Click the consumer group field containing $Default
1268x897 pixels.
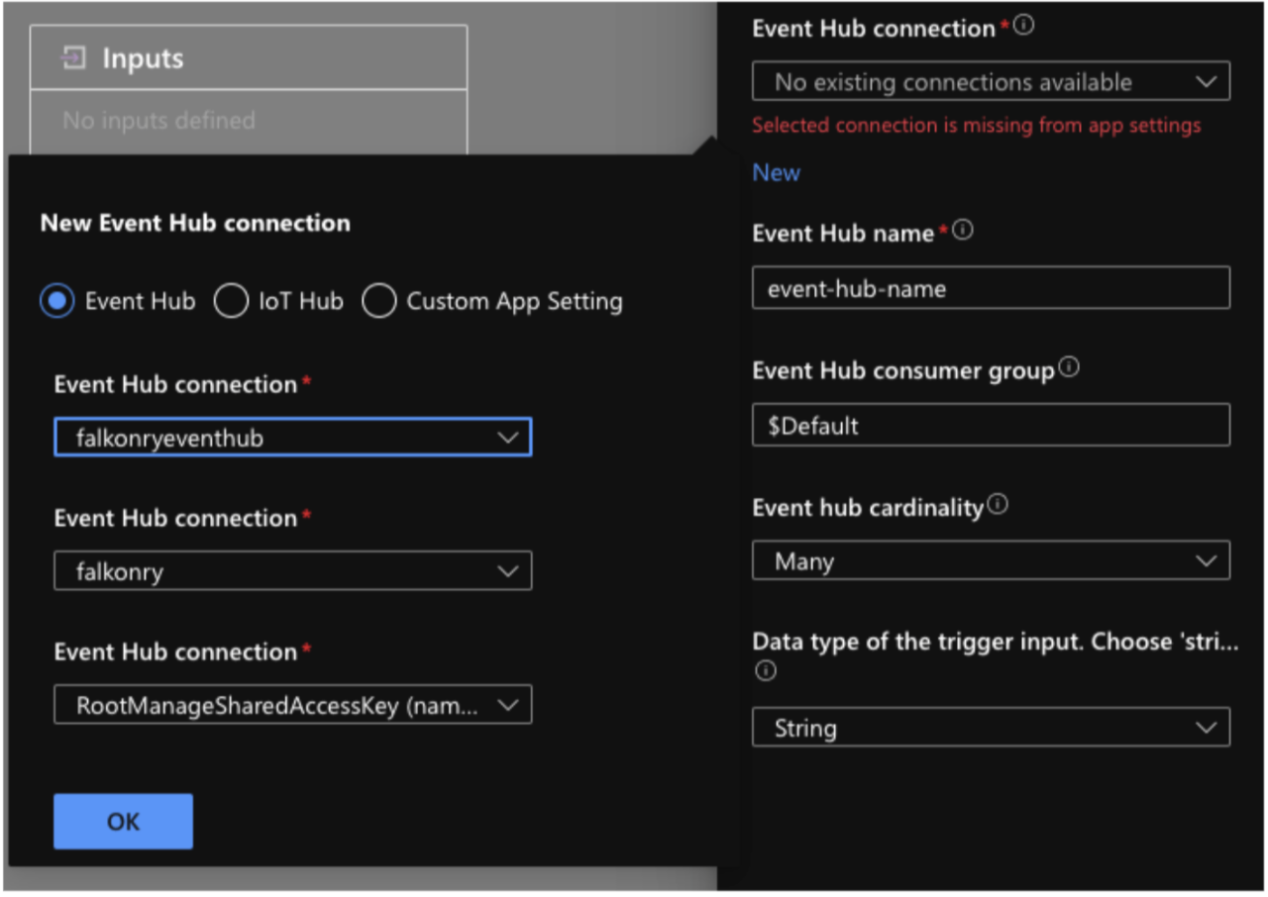pyautogui.click(x=992, y=425)
